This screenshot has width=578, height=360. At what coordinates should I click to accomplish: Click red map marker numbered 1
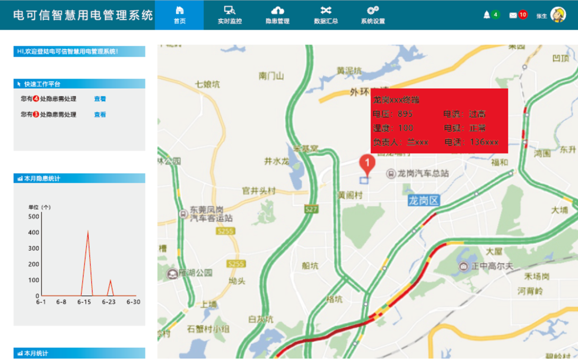[x=367, y=164]
